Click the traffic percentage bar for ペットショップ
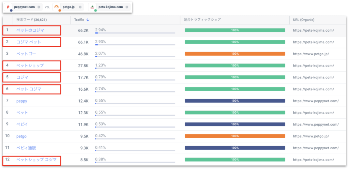This screenshot has width=349, height=169. pos(135,68)
